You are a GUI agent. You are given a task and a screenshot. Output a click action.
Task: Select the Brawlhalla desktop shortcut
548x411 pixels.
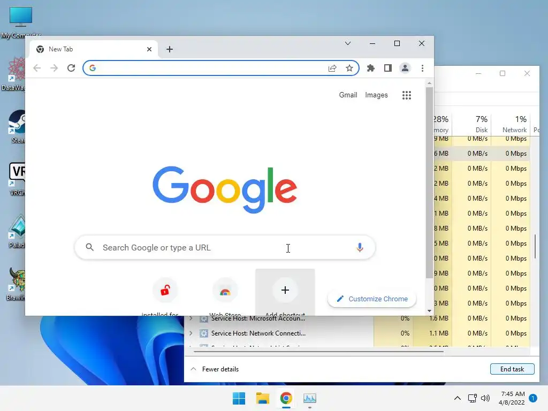16,284
